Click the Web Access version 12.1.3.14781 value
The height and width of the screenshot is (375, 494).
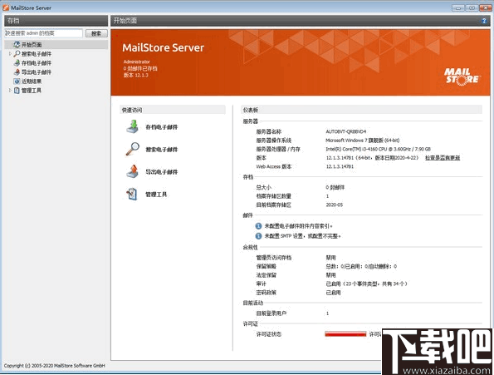[340, 166]
